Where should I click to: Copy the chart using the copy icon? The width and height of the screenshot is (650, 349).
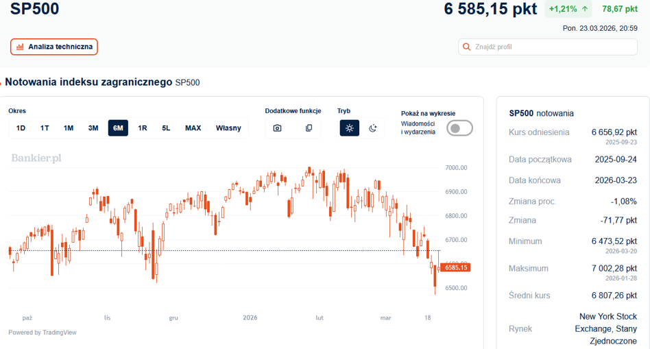309,128
